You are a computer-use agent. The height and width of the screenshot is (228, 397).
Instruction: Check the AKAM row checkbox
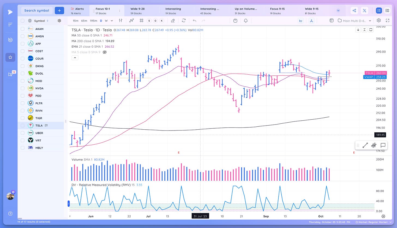click(22, 29)
